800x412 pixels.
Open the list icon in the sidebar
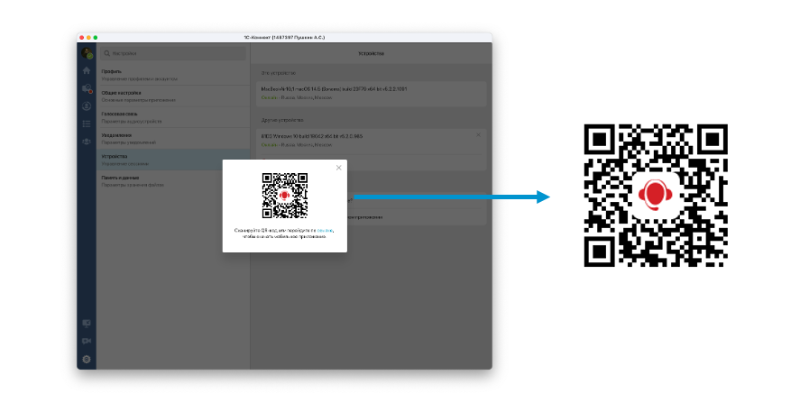87,124
